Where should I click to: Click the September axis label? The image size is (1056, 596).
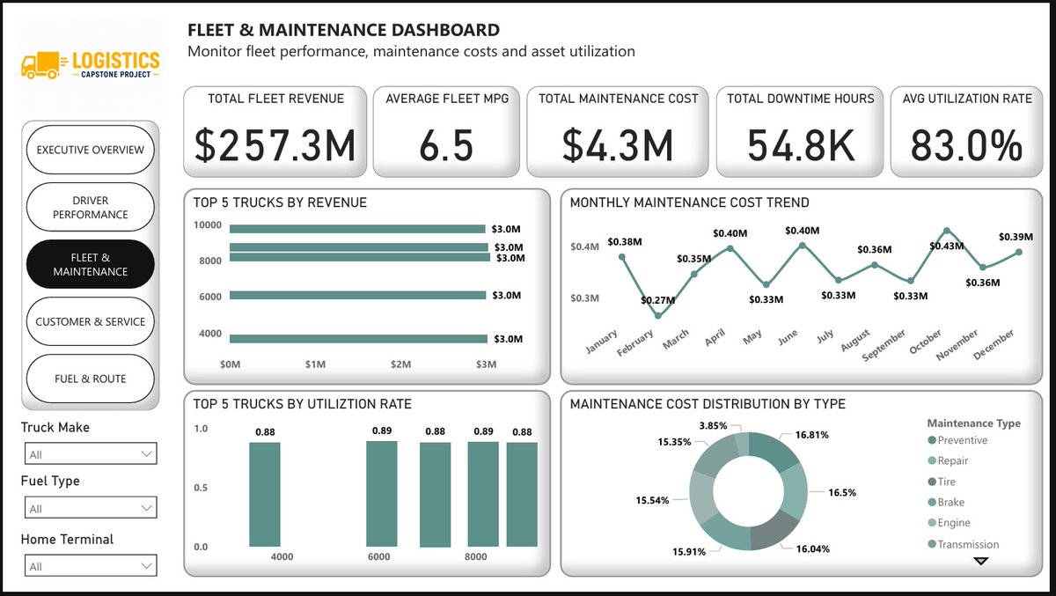click(x=884, y=346)
